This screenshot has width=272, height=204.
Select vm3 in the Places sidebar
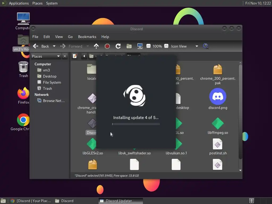pyautogui.click(x=46, y=70)
